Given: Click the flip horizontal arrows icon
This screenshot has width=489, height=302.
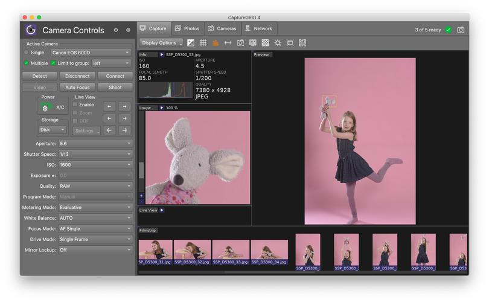Looking at the screenshot, I should click(228, 43).
